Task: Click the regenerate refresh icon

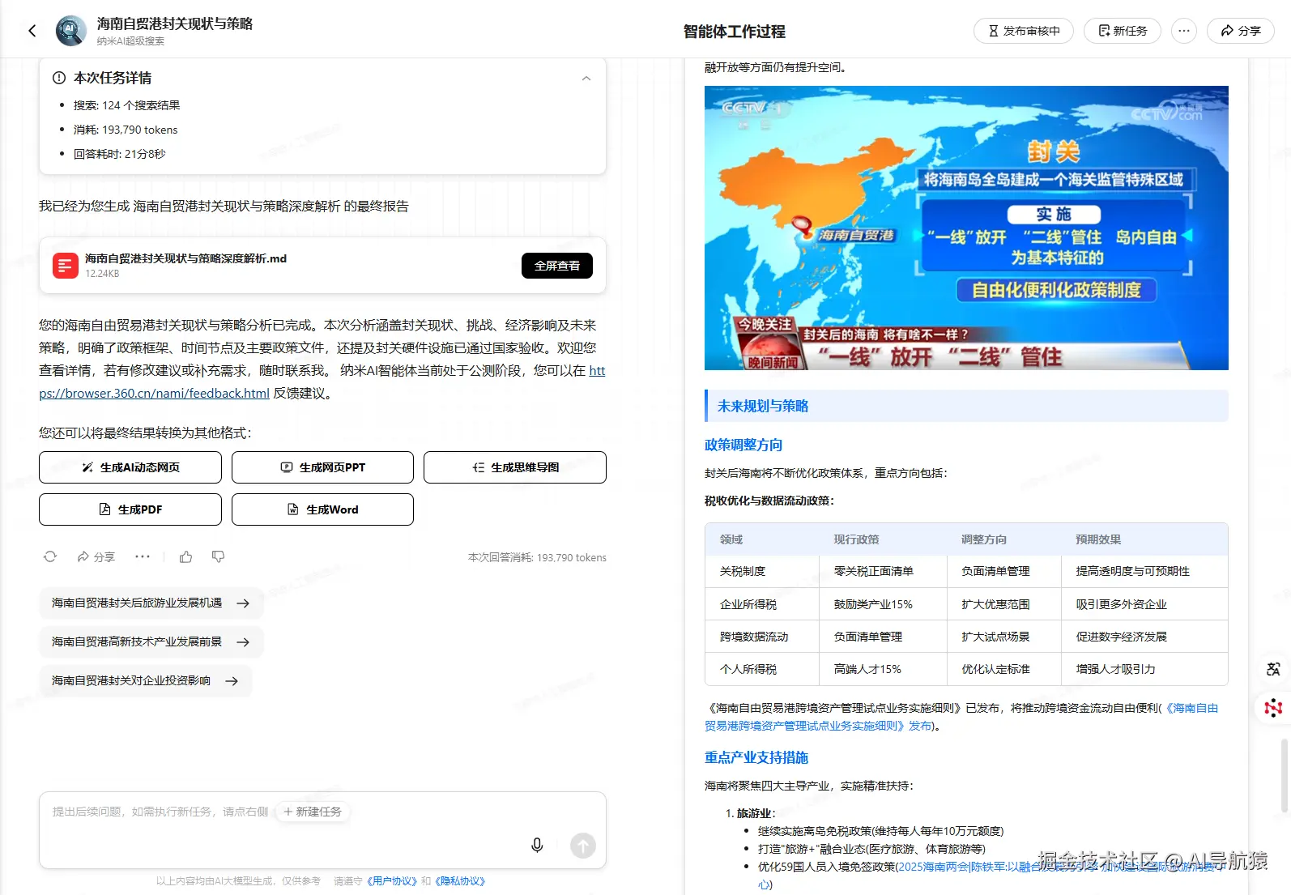Action: point(50,556)
